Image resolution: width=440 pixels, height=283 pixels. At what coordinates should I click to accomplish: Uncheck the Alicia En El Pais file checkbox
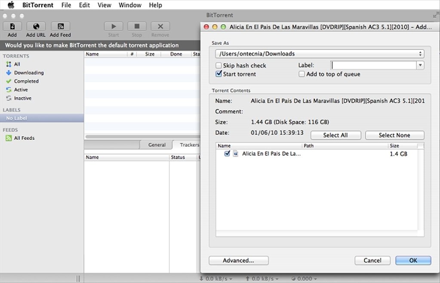[x=227, y=154]
